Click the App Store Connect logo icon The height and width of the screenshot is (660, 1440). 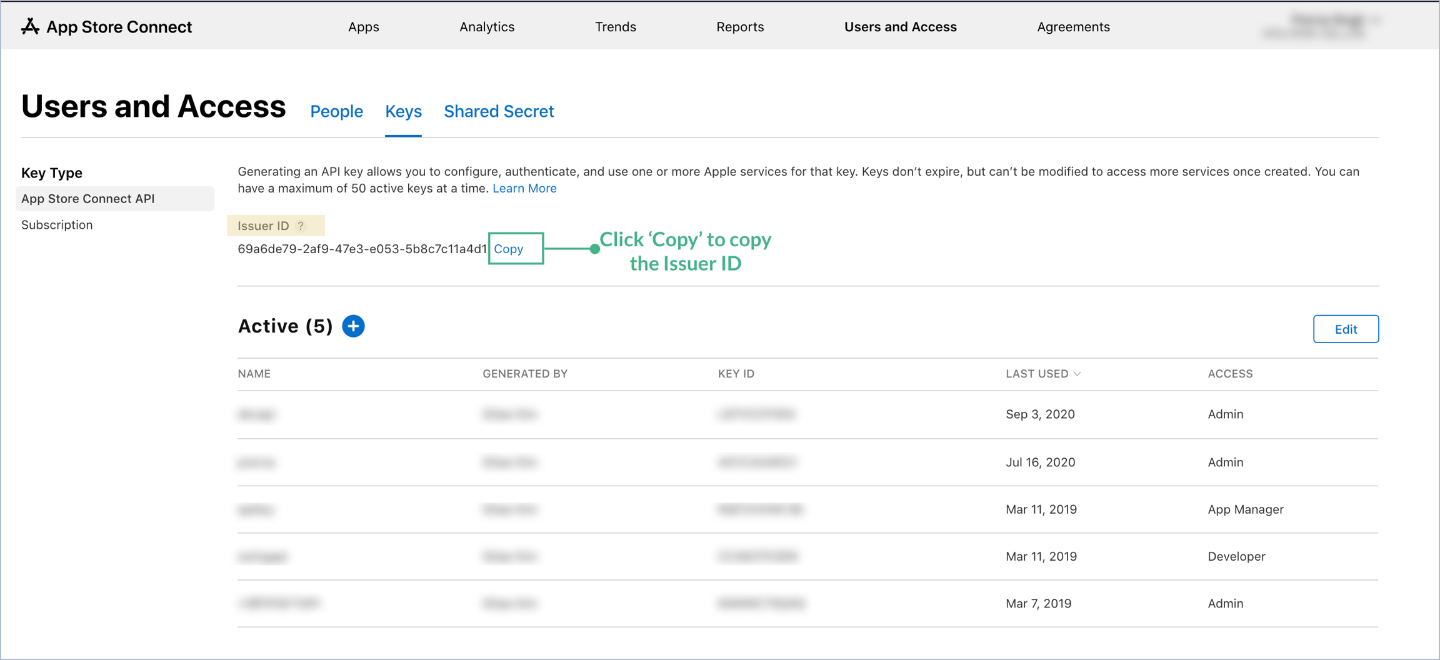click(30, 26)
